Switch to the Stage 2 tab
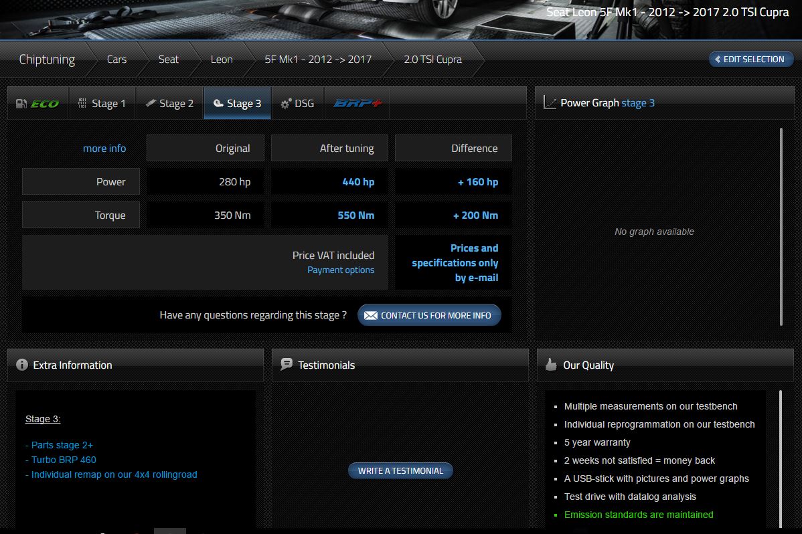The image size is (802, 534). tap(170, 103)
